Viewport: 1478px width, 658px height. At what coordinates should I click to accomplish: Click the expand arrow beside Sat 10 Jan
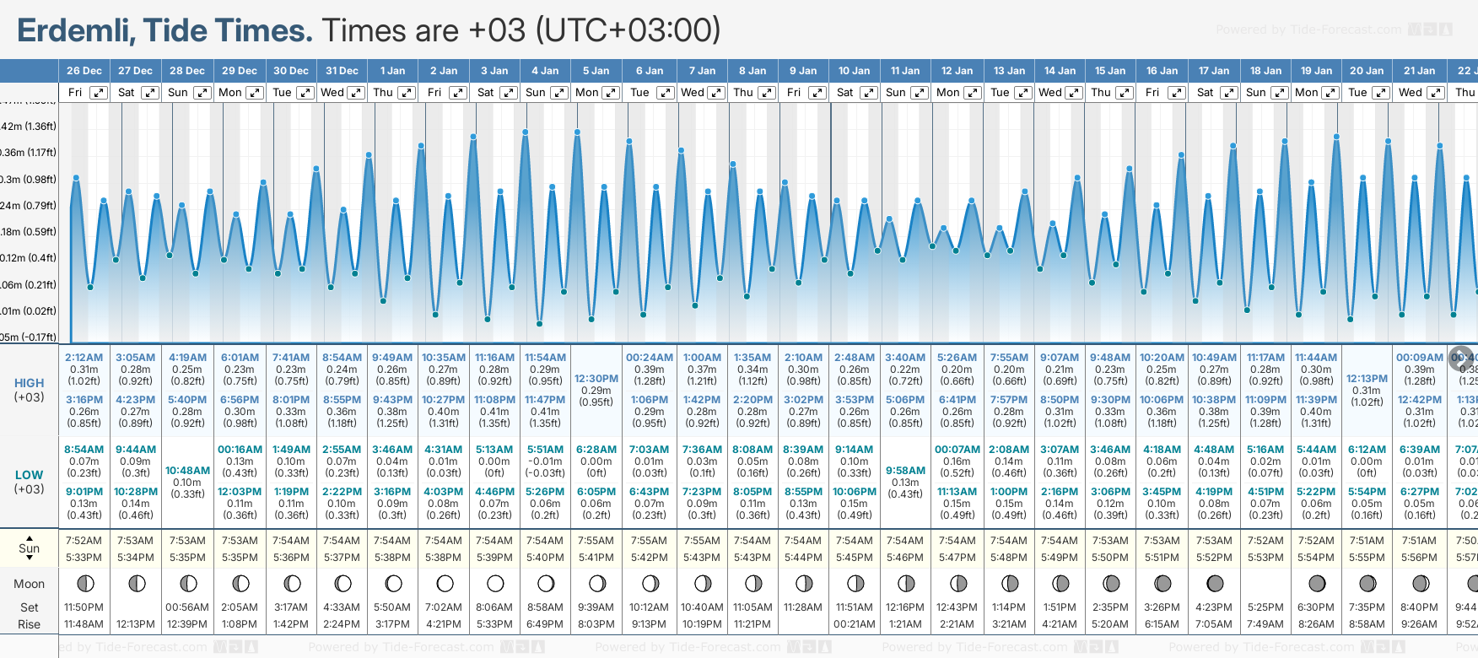[x=868, y=93]
